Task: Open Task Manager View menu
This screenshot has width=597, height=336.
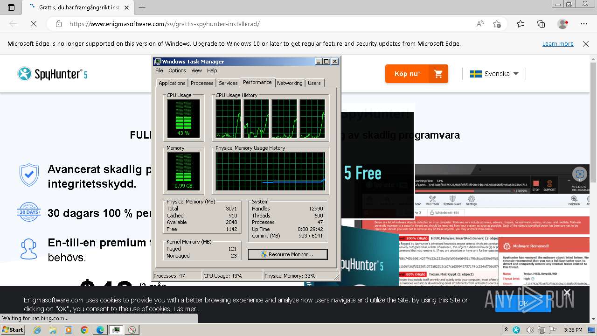Action: click(x=196, y=70)
